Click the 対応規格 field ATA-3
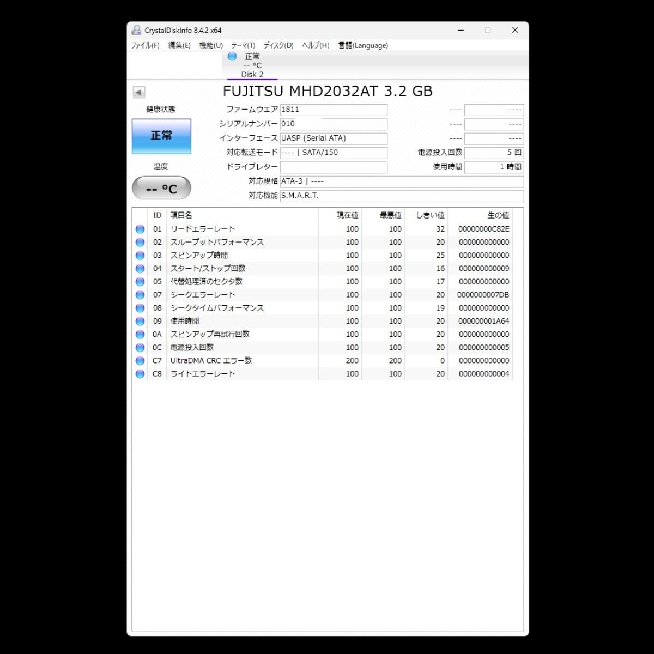The height and width of the screenshot is (654, 654). tap(402, 181)
